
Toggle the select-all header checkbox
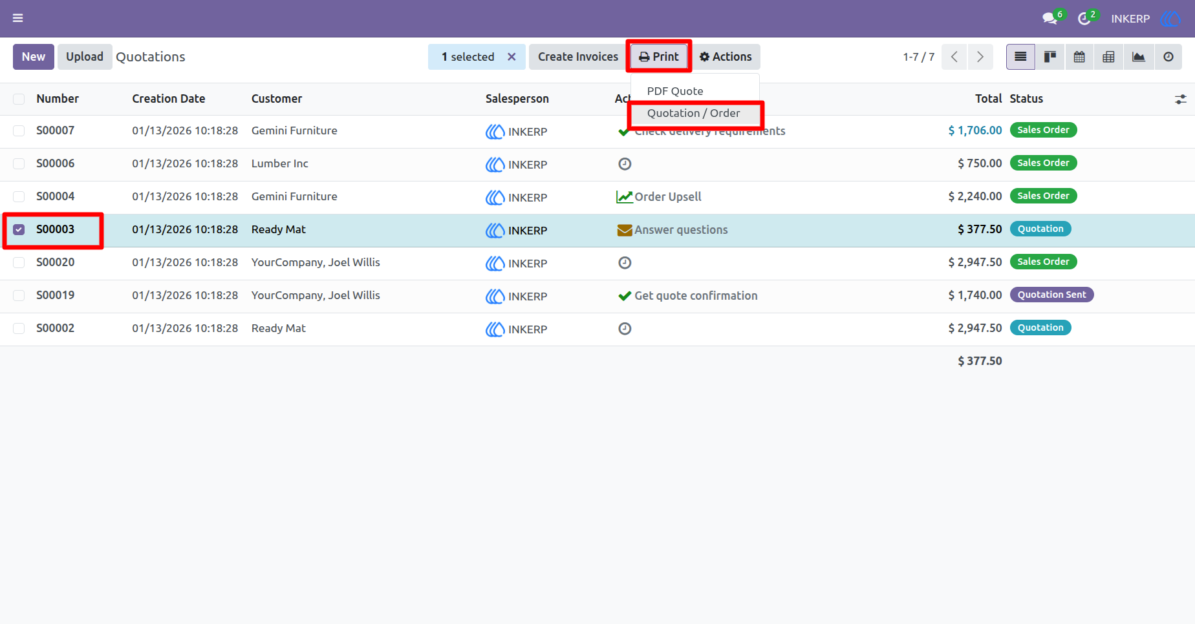point(19,99)
